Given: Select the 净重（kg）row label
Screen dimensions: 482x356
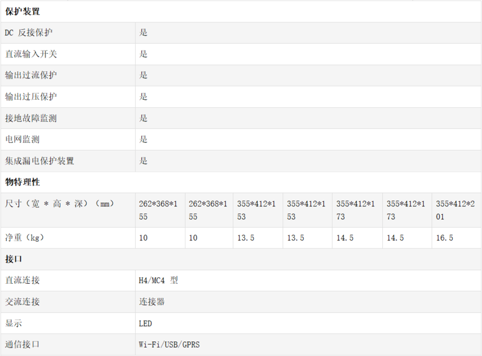Looking at the screenshot, I should pos(25,238).
